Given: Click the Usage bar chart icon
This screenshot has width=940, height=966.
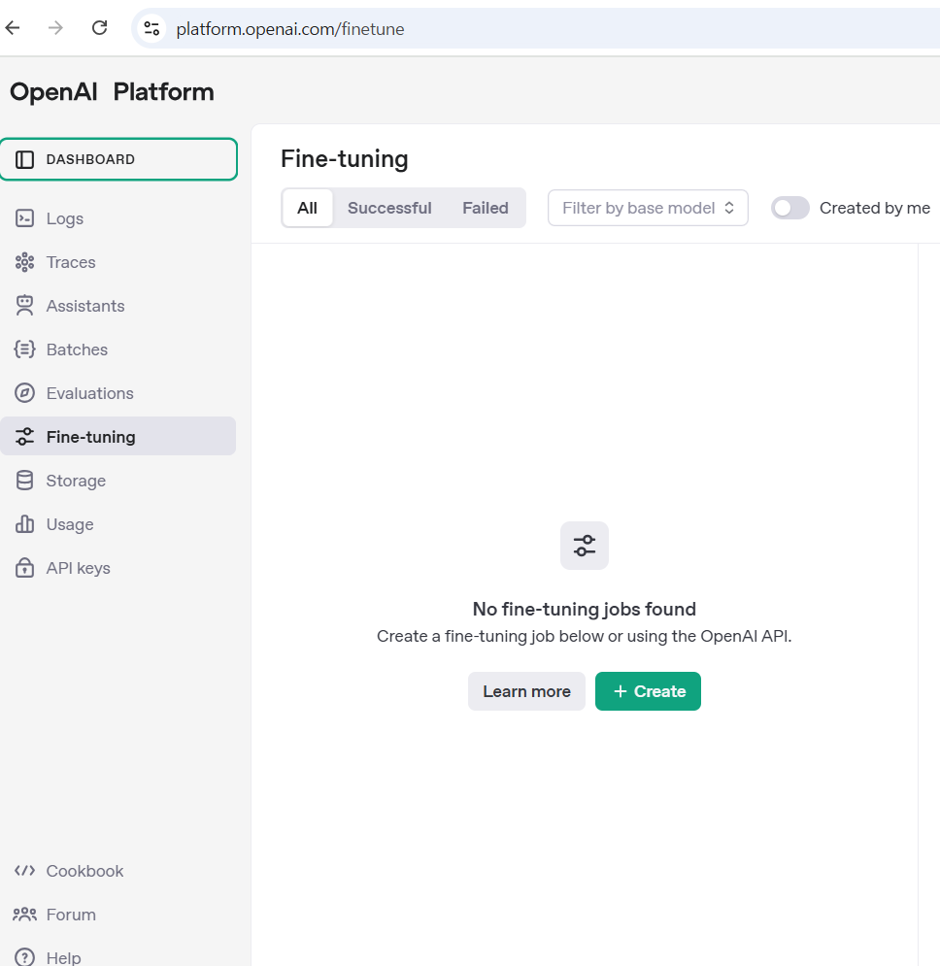Looking at the screenshot, I should tap(24, 524).
